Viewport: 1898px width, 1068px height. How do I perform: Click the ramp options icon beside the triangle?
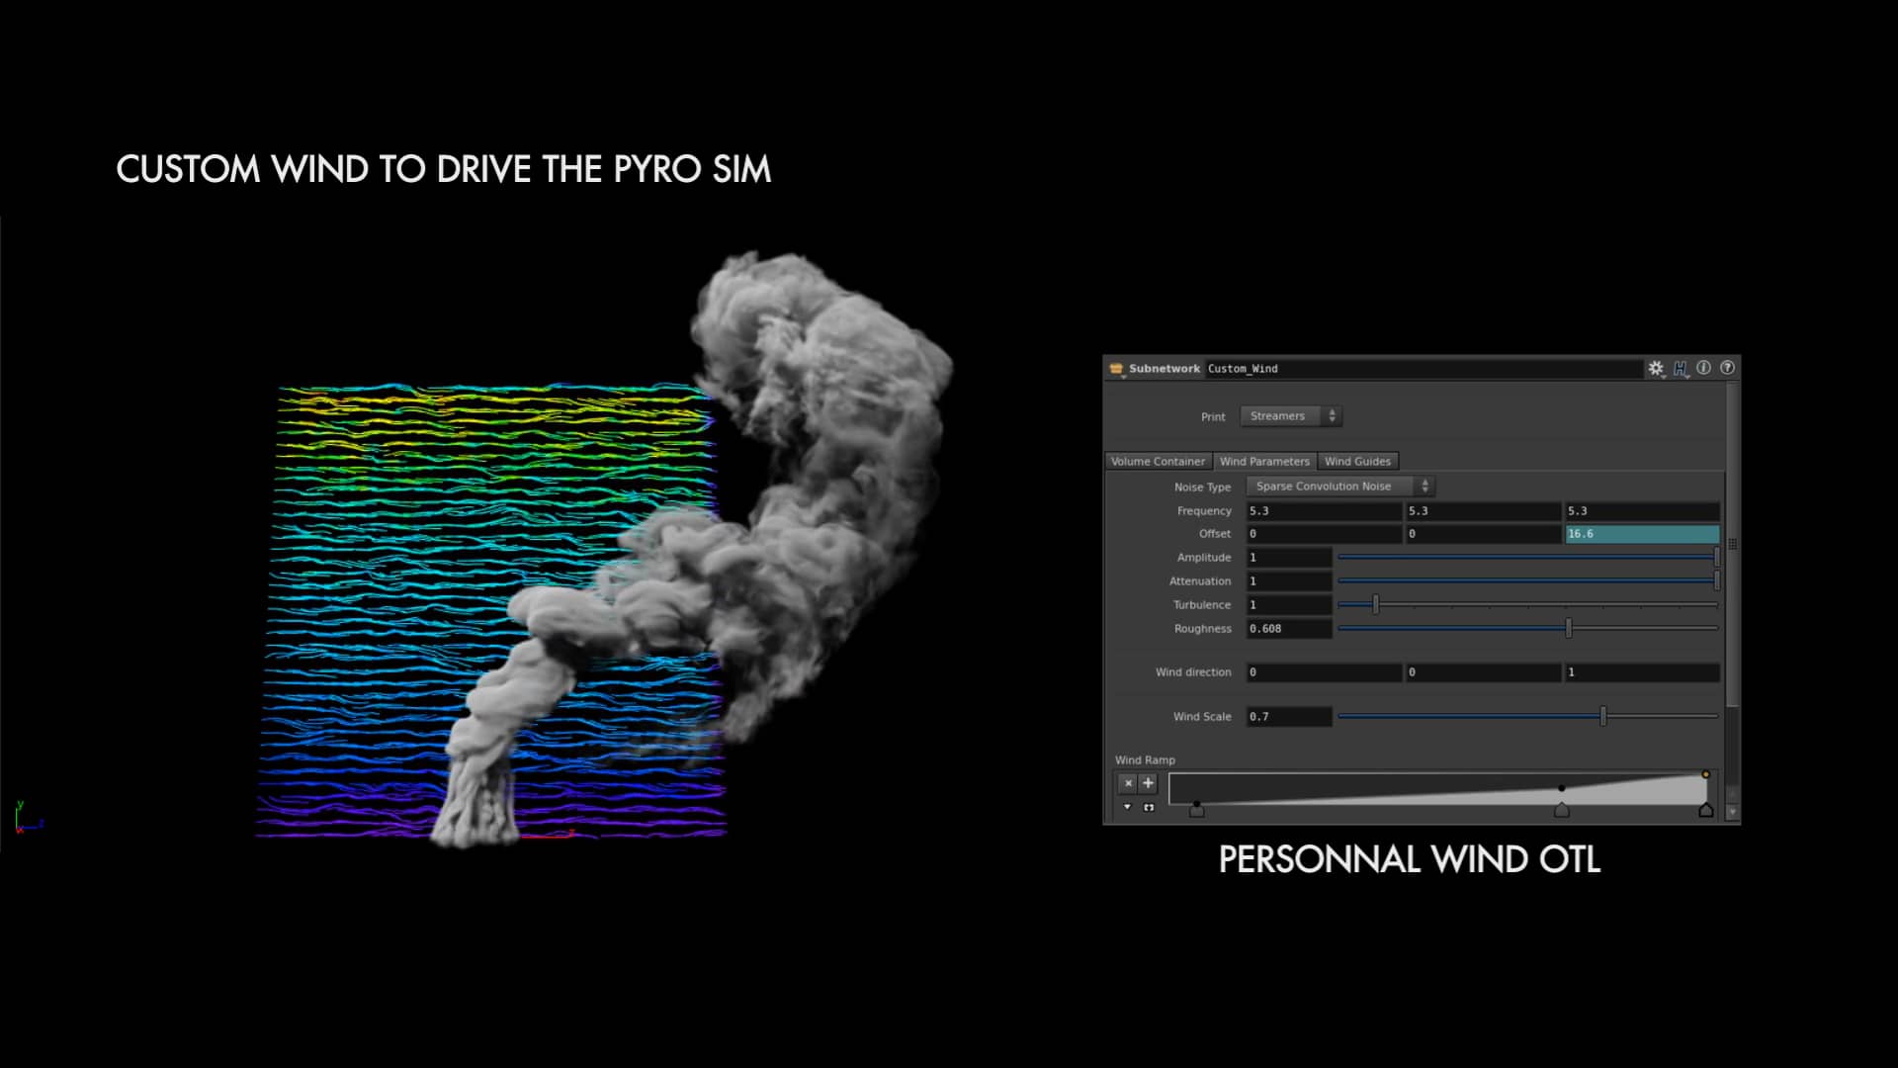(x=1149, y=807)
